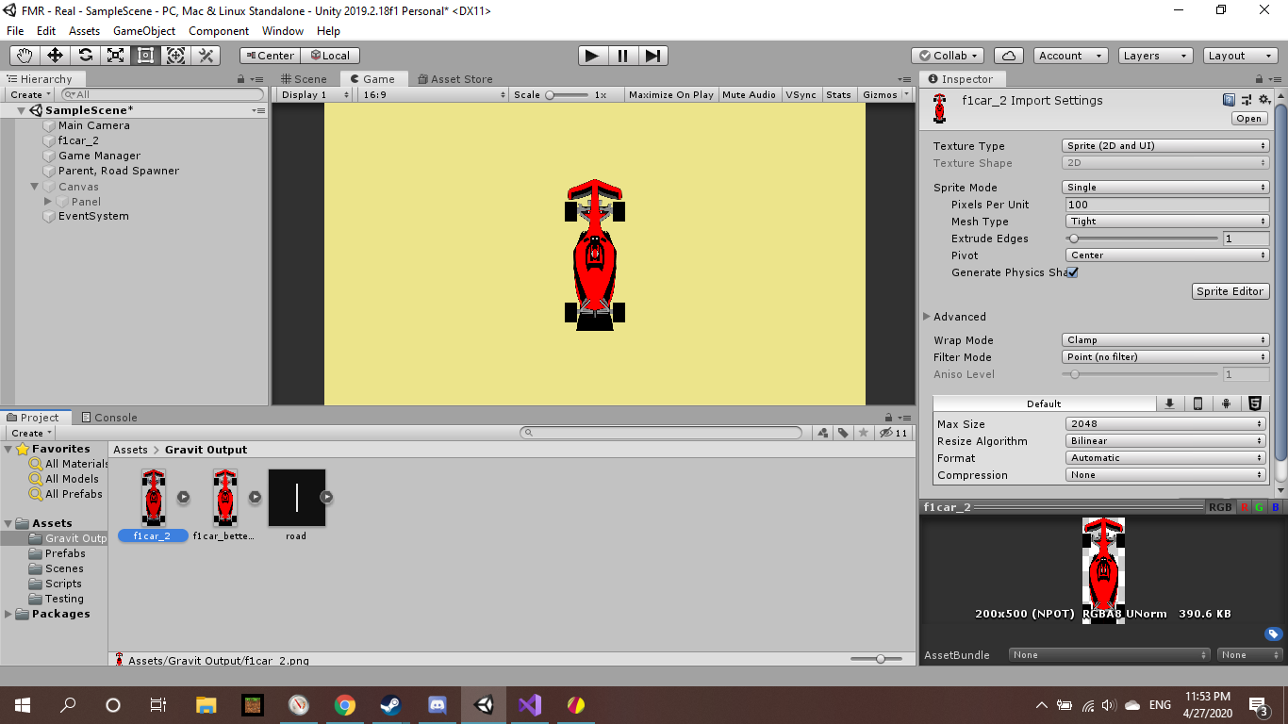Switch to the Asset Store tab

tap(454, 79)
